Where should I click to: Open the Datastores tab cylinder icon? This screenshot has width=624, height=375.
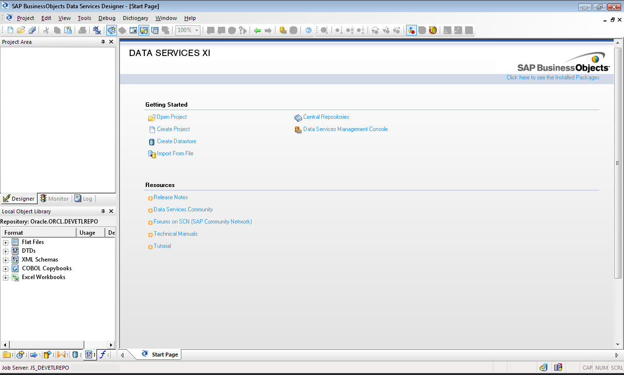click(76, 355)
